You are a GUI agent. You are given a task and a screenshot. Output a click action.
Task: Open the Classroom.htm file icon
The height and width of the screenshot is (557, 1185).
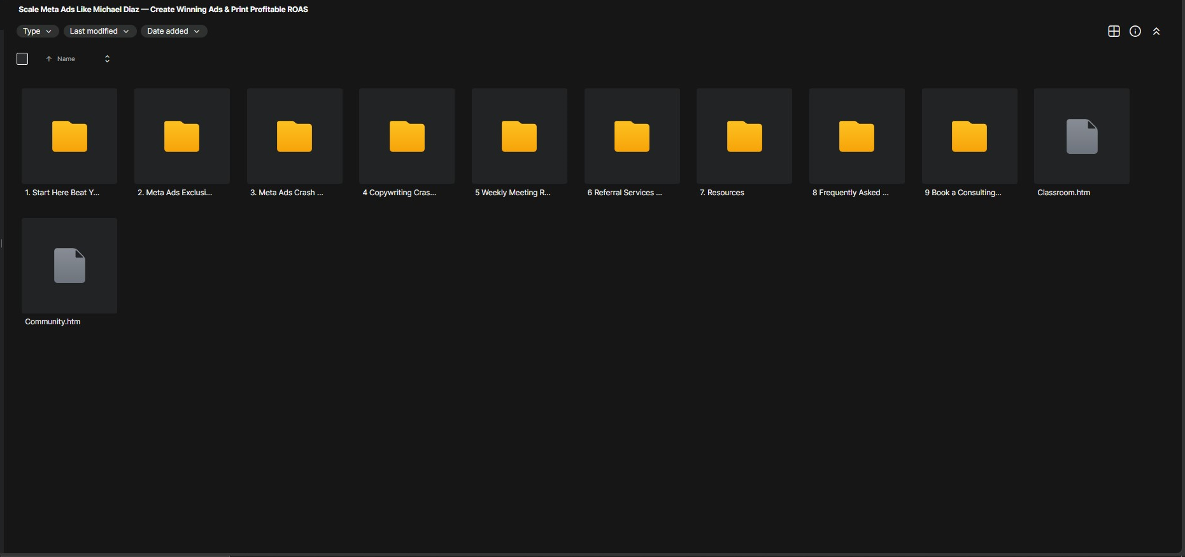point(1082,136)
